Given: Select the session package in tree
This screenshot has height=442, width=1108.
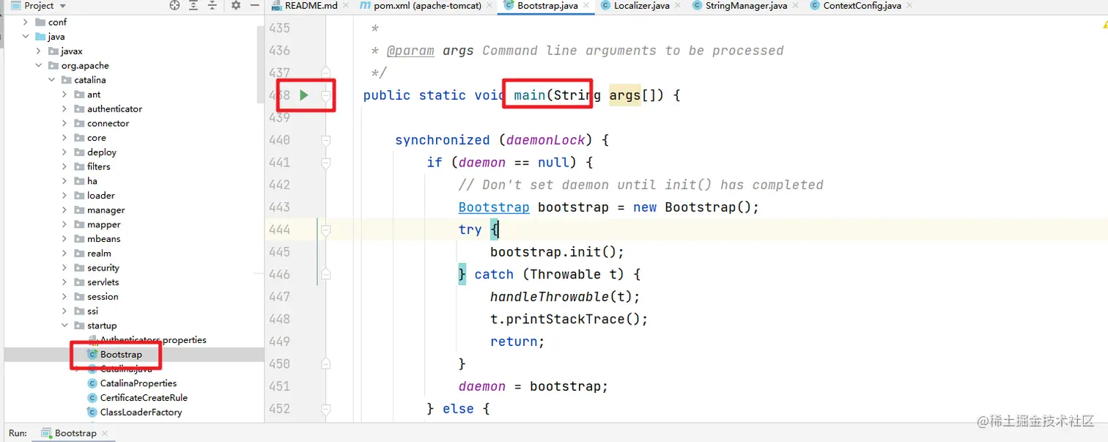Looking at the screenshot, I should point(103,297).
